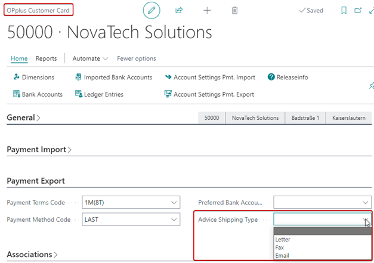
Task: Click the plus icon to create new
Action: tap(207, 11)
